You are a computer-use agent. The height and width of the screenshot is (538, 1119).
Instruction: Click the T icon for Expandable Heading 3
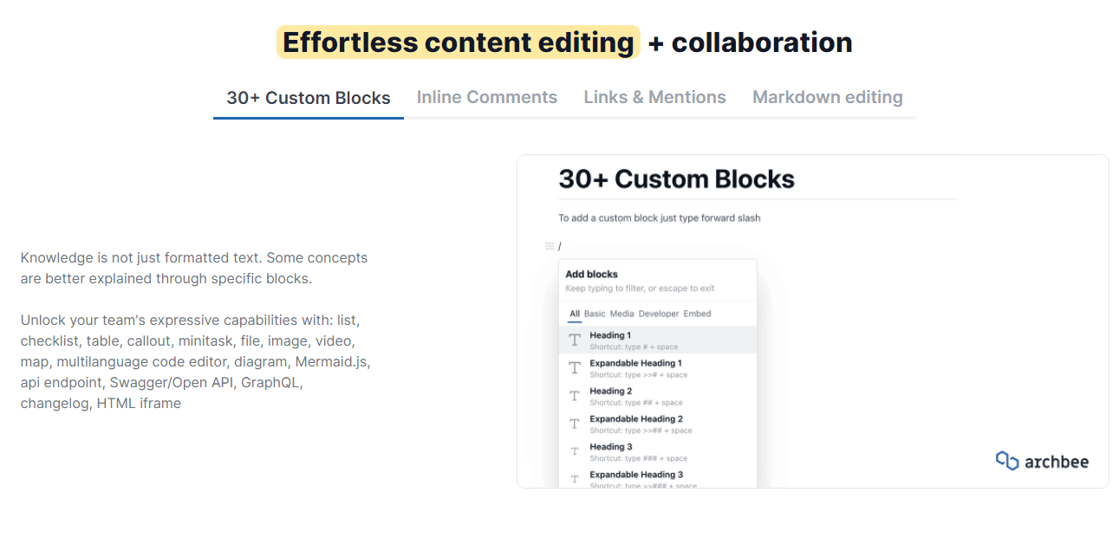574,479
